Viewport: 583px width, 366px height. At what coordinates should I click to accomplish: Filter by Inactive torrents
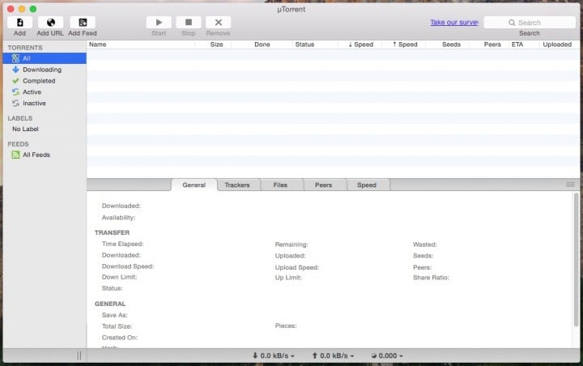pos(45,103)
